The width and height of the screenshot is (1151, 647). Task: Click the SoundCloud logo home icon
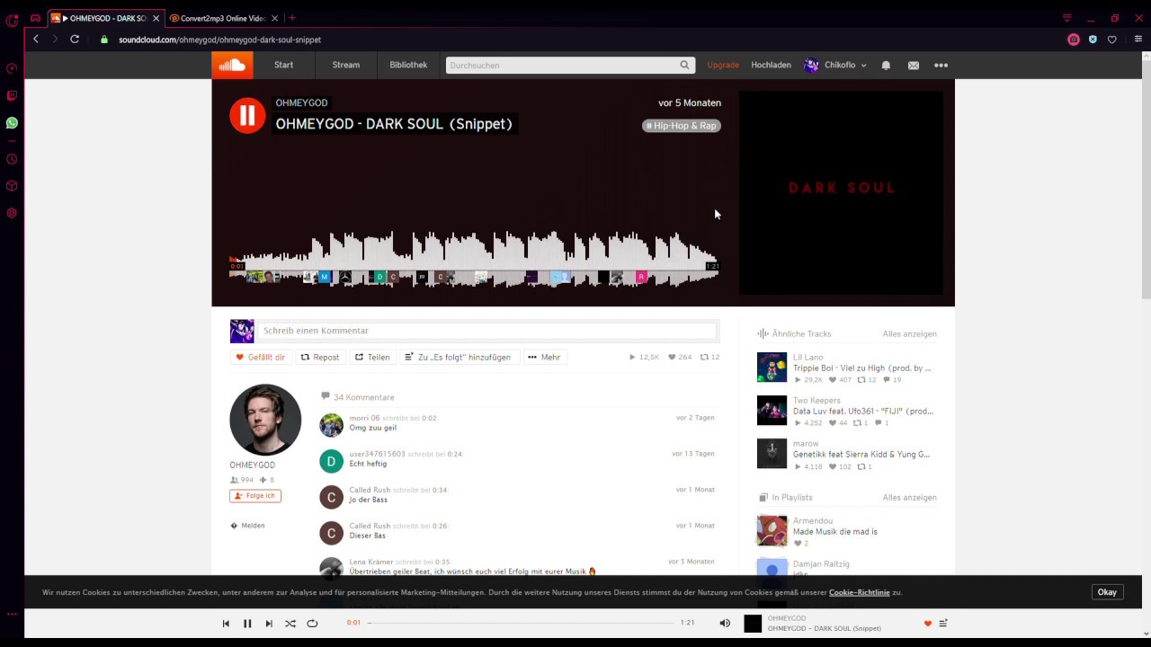pyautogui.click(x=232, y=65)
